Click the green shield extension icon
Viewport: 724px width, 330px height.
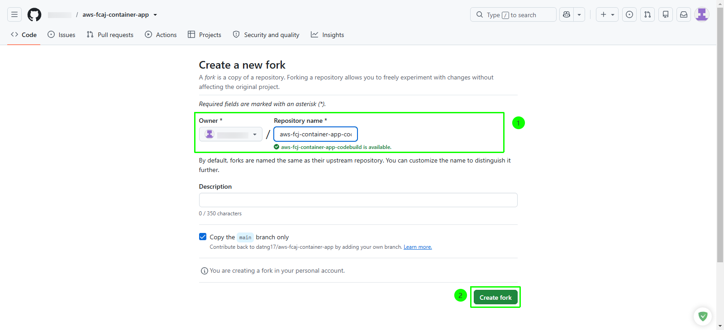pos(703,316)
